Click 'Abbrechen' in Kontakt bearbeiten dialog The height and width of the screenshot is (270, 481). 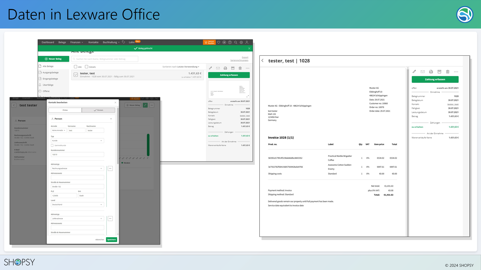pyautogui.click(x=100, y=240)
